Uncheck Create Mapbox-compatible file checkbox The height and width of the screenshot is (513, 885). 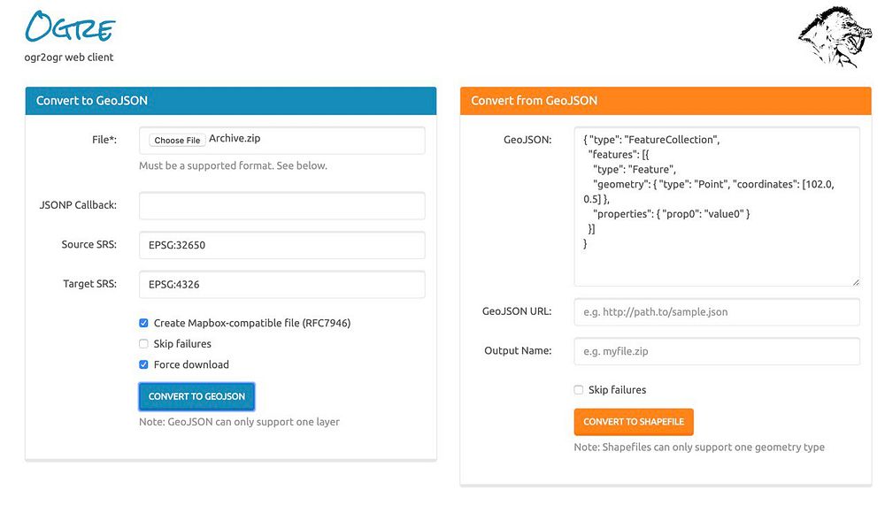pos(143,323)
